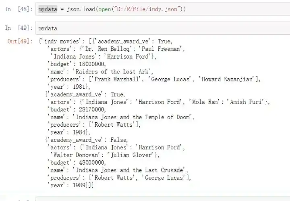This screenshot has height=201, width=290.
Task: Click the json.load function call text
Action: point(81,9)
